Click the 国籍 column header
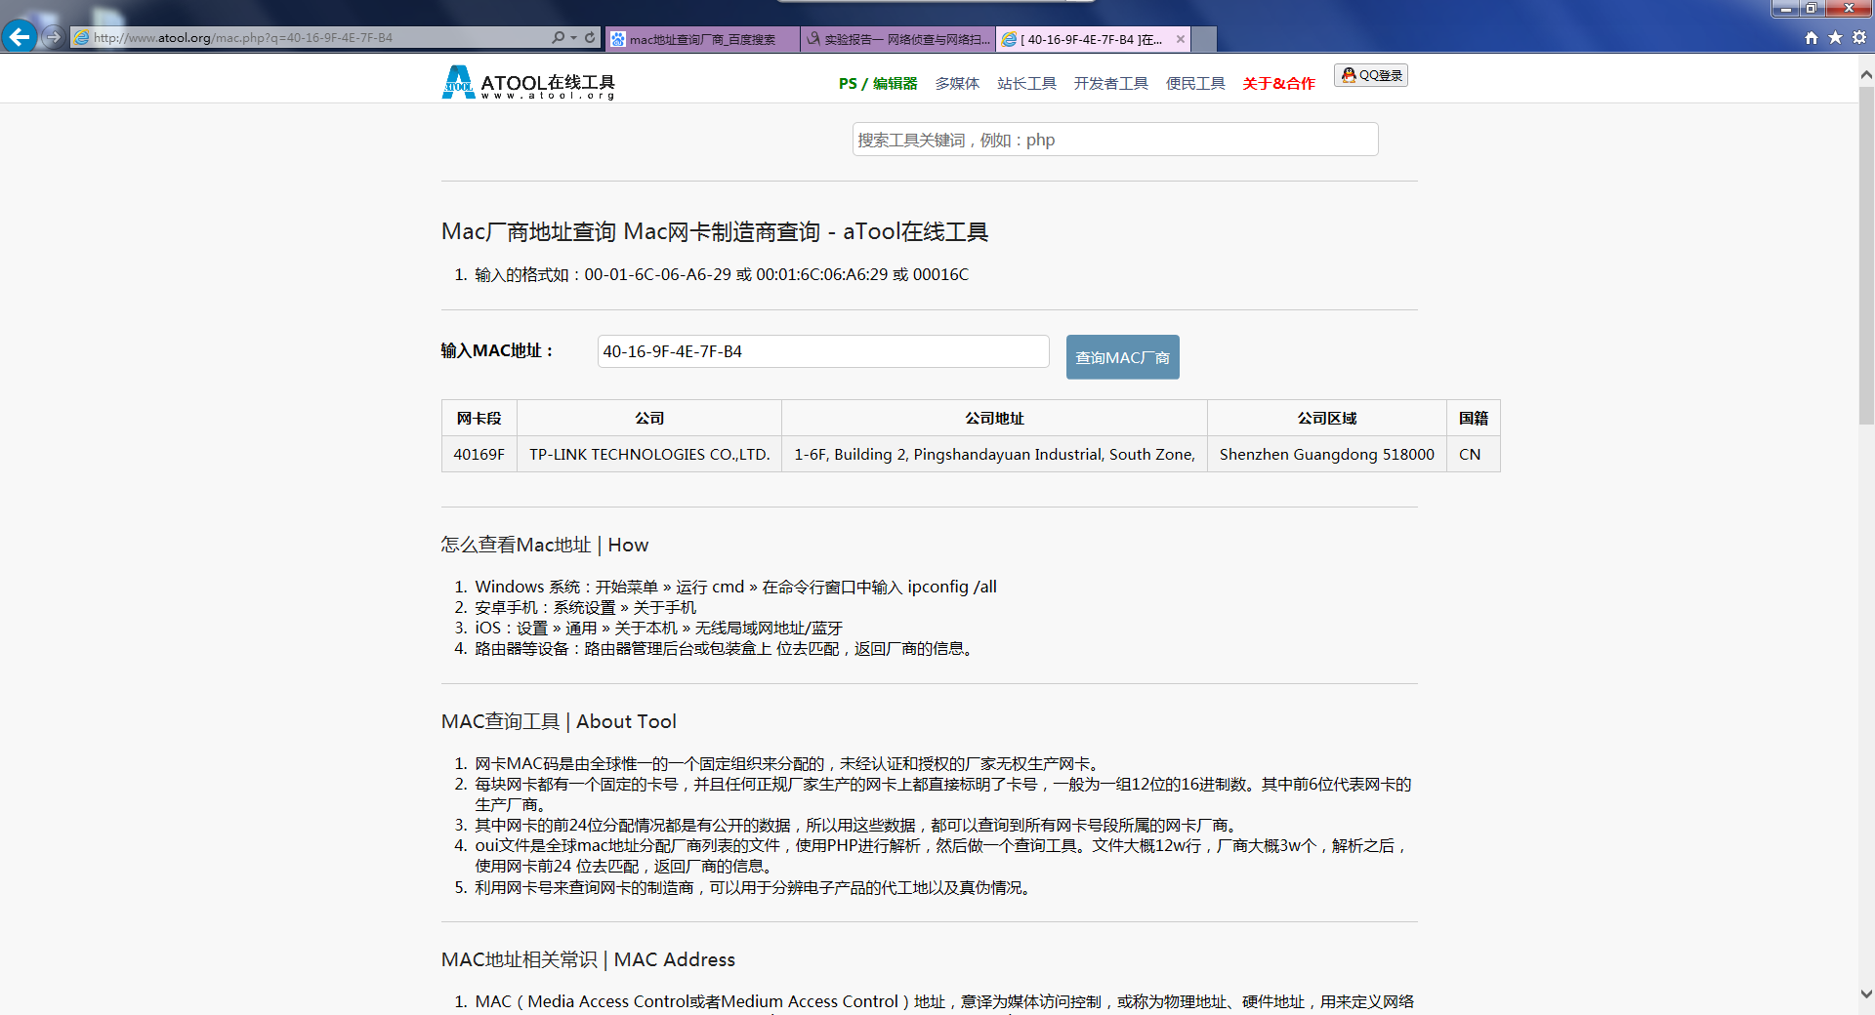Screen dimensions: 1875x1015 click(1474, 418)
